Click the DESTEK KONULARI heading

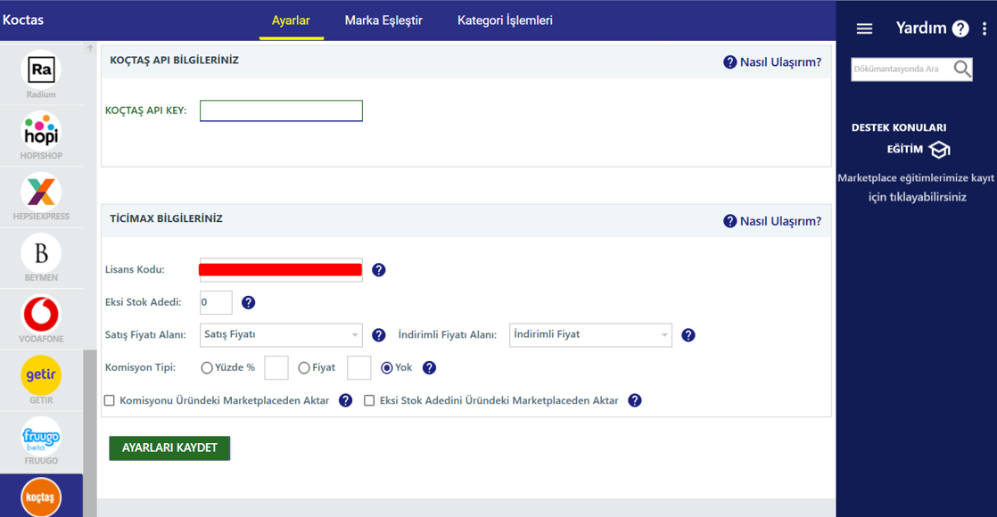pos(898,127)
